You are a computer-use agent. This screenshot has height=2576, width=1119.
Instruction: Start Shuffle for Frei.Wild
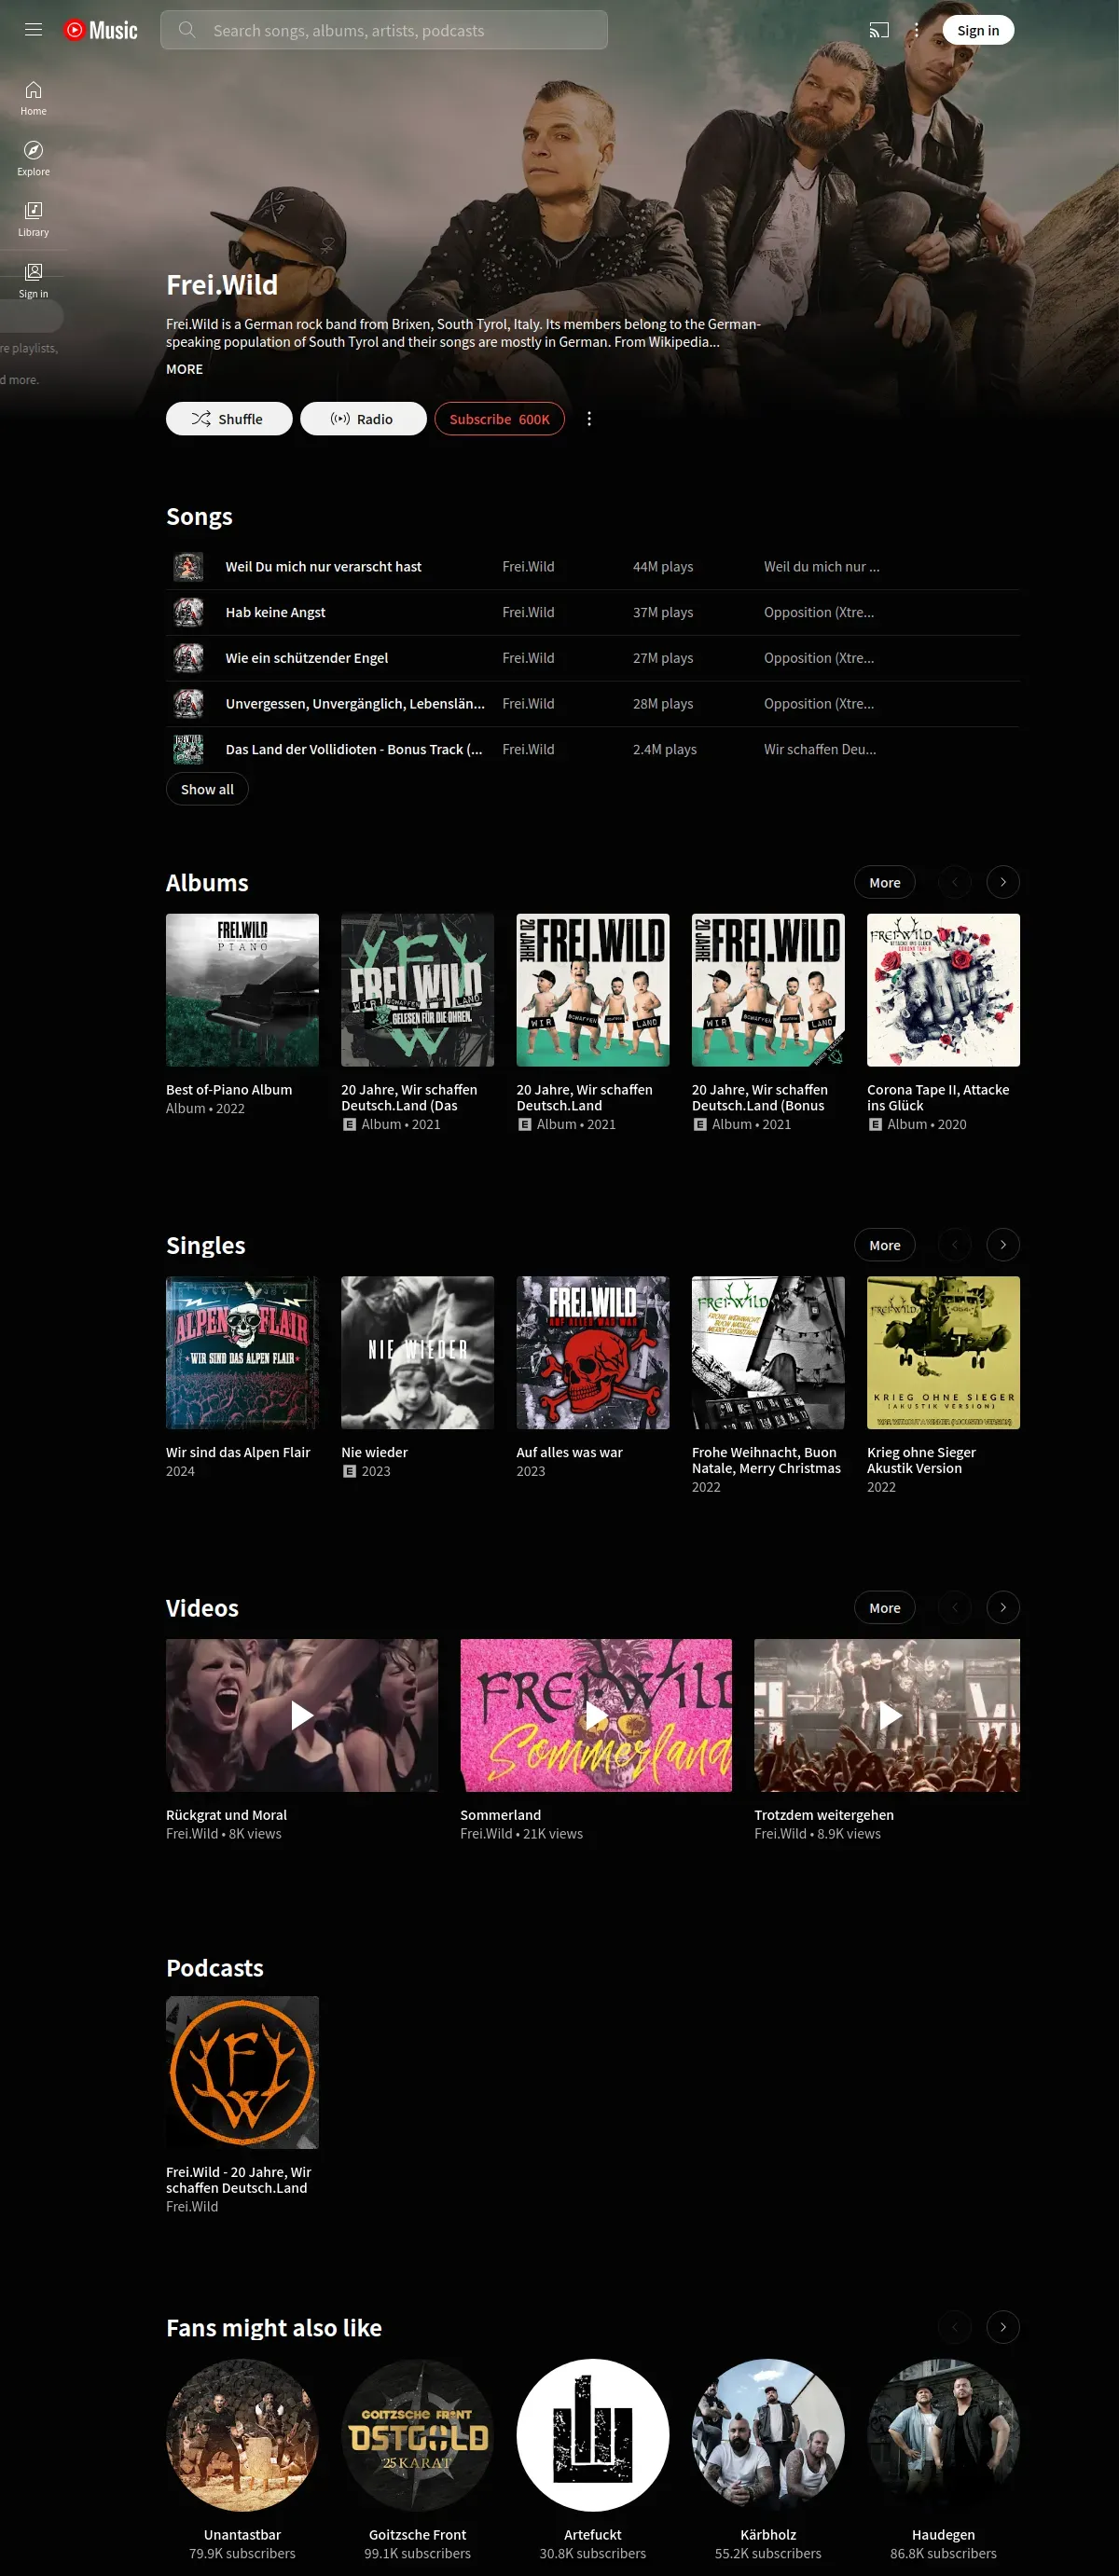click(x=229, y=419)
